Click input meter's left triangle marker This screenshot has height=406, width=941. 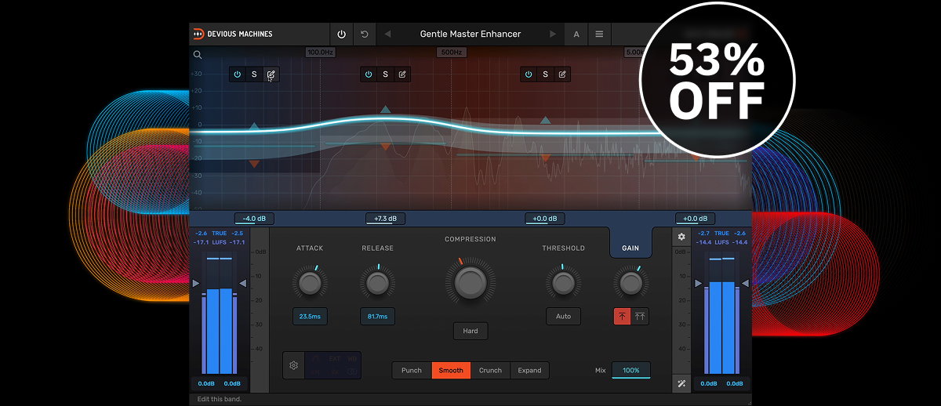coord(196,283)
